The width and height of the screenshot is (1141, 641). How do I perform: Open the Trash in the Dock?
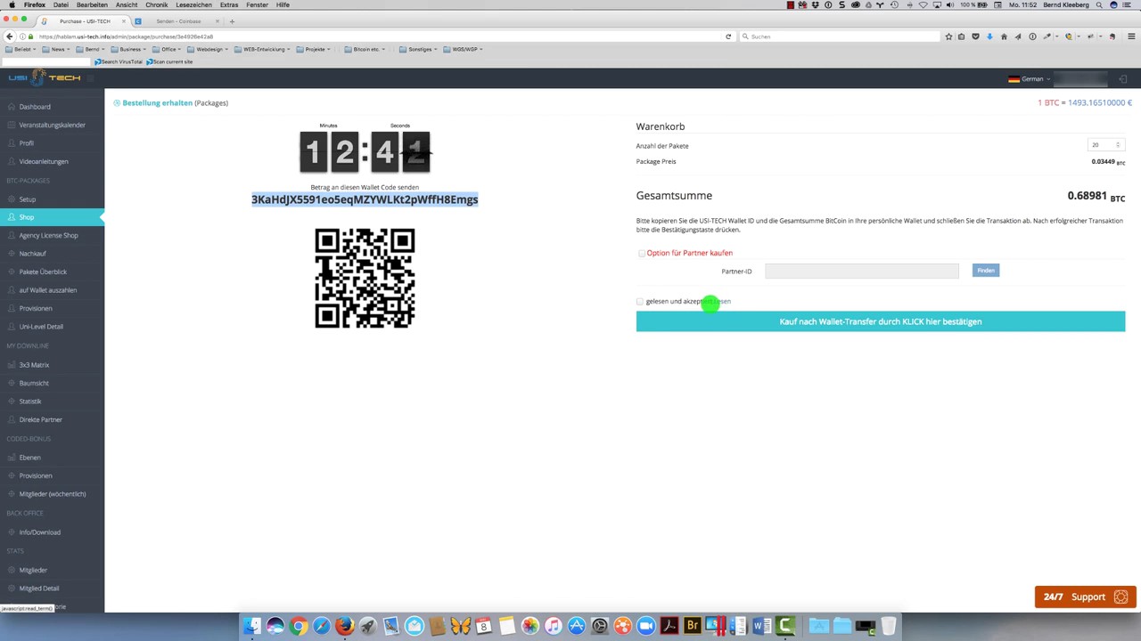pyautogui.click(x=889, y=626)
